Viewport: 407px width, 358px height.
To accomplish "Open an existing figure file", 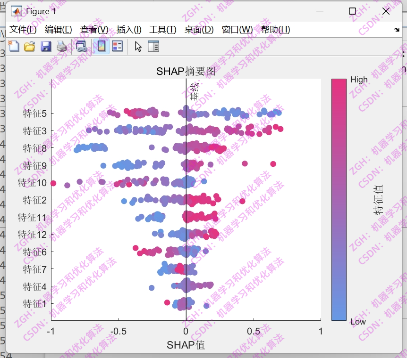I will tap(30, 46).
